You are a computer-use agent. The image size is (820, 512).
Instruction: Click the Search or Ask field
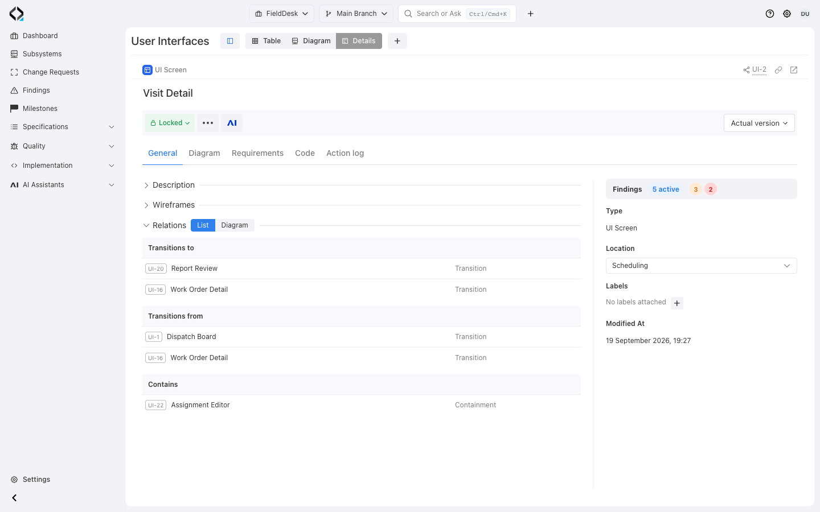coord(457,14)
